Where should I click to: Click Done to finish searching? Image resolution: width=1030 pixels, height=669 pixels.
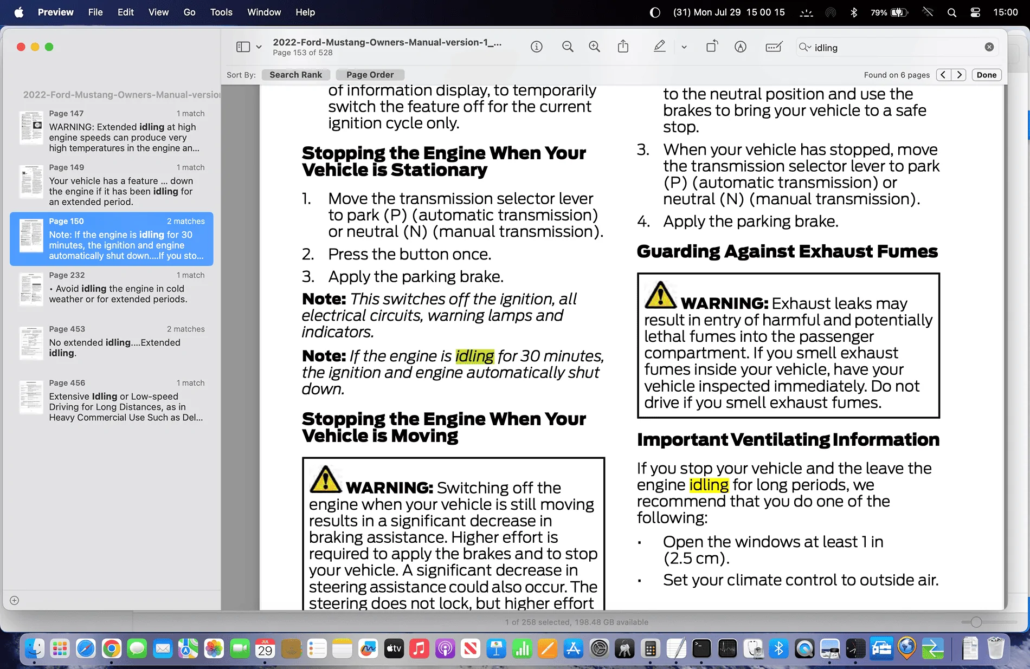[x=987, y=75]
